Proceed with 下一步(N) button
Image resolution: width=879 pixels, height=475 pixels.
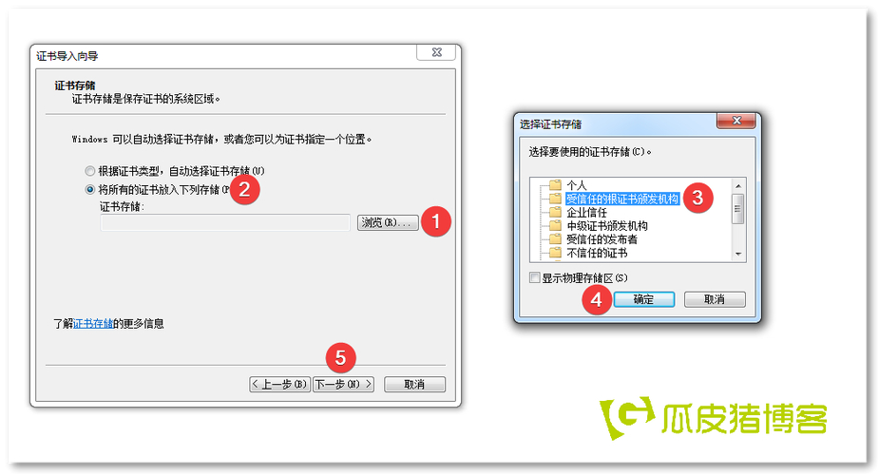tap(343, 384)
